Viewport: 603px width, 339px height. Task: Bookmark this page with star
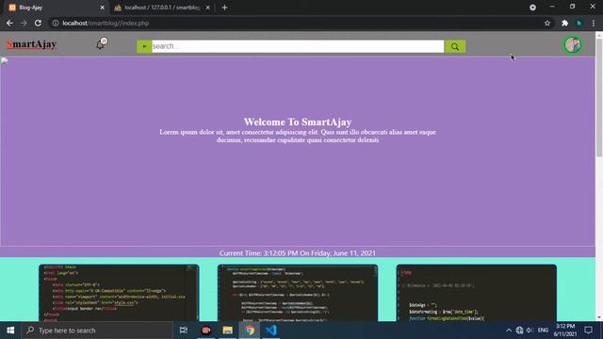tap(547, 23)
